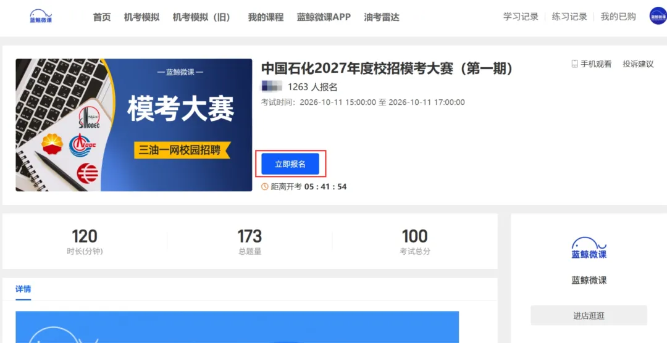Image resolution: width=667 pixels, height=343 pixels.
Task: Click the 蓝鲸微课 whale logo in the shop card
Action: coord(589,248)
